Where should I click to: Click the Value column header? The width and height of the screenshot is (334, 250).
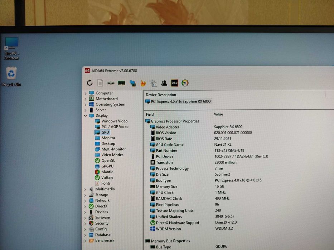click(x=218, y=114)
